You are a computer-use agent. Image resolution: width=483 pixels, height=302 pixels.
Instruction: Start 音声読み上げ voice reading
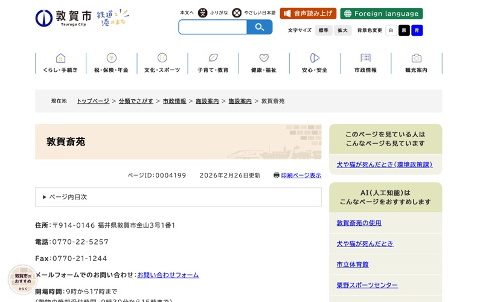click(308, 13)
